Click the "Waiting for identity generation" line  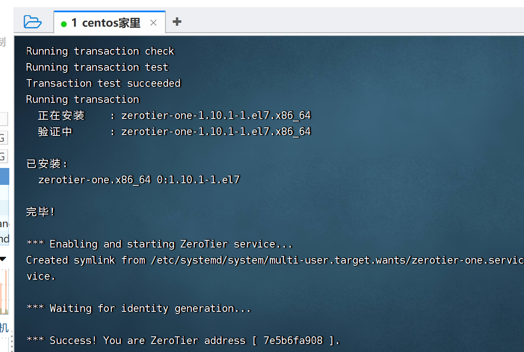(x=139, y=308)
